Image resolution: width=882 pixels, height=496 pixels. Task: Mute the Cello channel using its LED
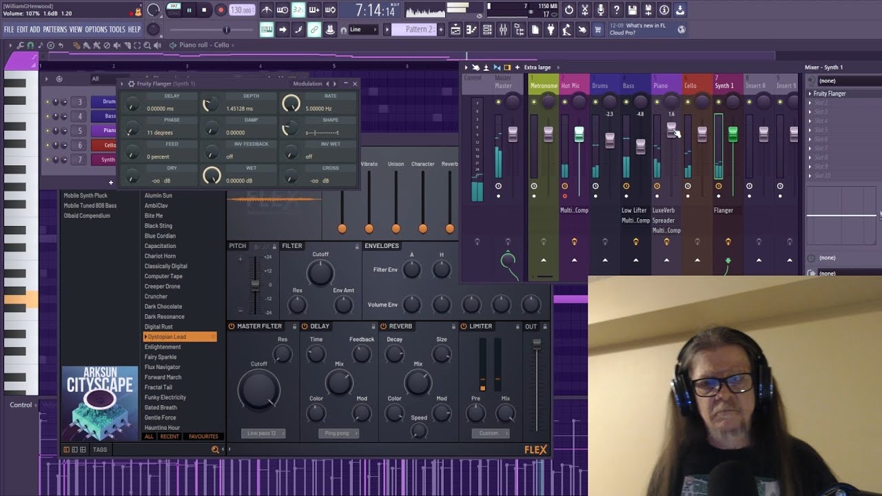(48, 145)
